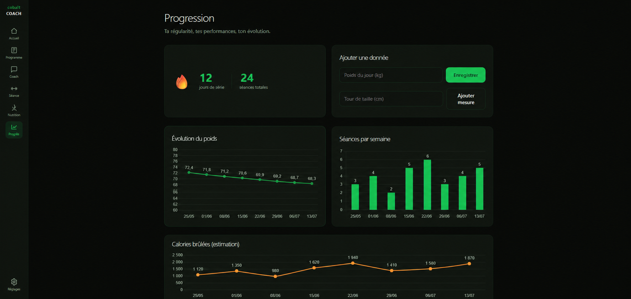Select the 1 620 calories data point
Viewport: 631px width, 299px height.
(314, 268)
